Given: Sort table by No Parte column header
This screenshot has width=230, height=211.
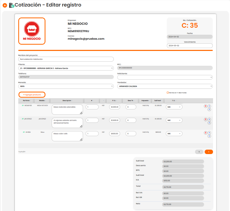Looking at the screenshot, I should click(26, 101).
